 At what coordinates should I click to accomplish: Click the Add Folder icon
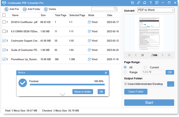25,9
